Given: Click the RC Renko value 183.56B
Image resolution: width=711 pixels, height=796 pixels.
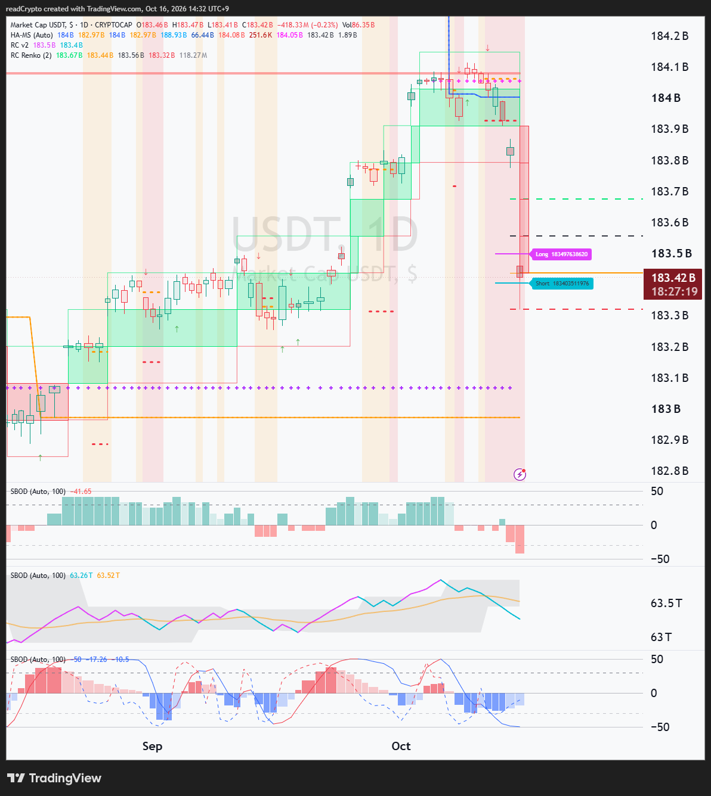Looking at the screenshot, I should 131,55.
